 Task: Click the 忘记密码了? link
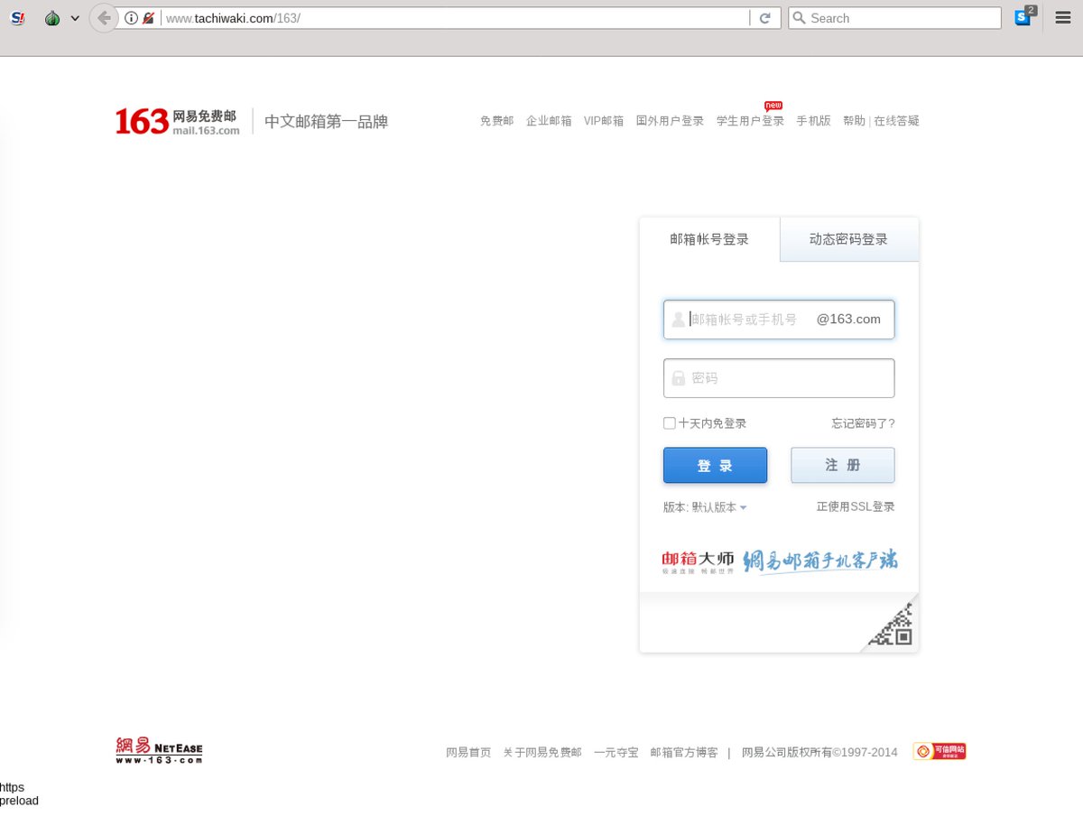point(863,423)
